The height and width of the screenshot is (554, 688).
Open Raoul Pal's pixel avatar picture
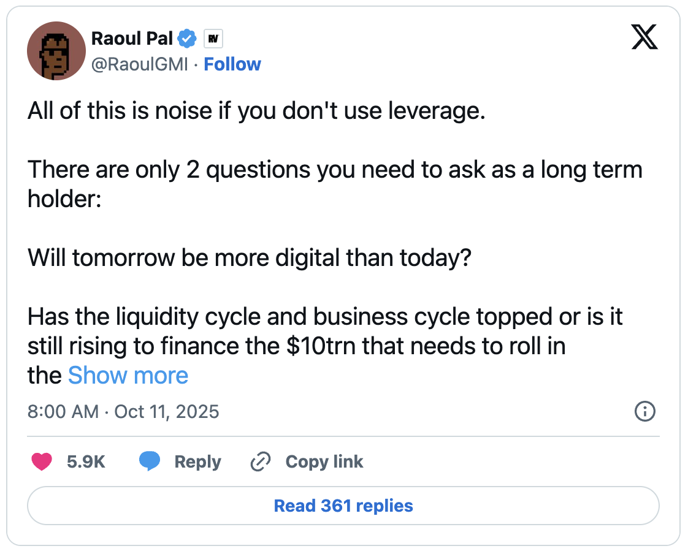(56, 51)
